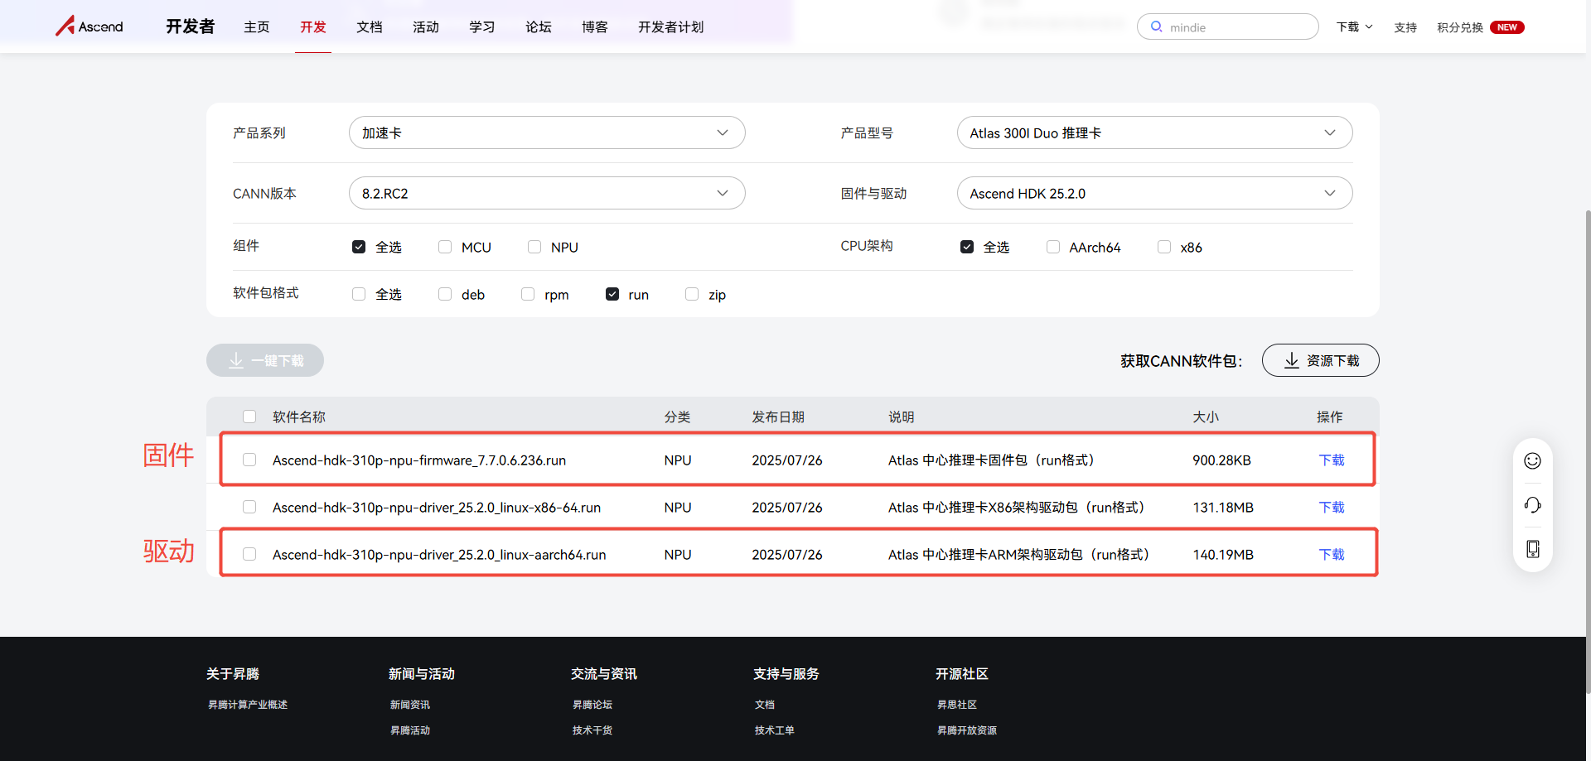Open the 开发者计划 nav item
The height and width of the screenshot is (761, 1591).
671,27
